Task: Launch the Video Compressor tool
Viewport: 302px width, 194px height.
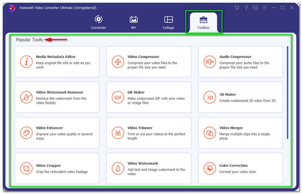Action: tap(149, 62)
